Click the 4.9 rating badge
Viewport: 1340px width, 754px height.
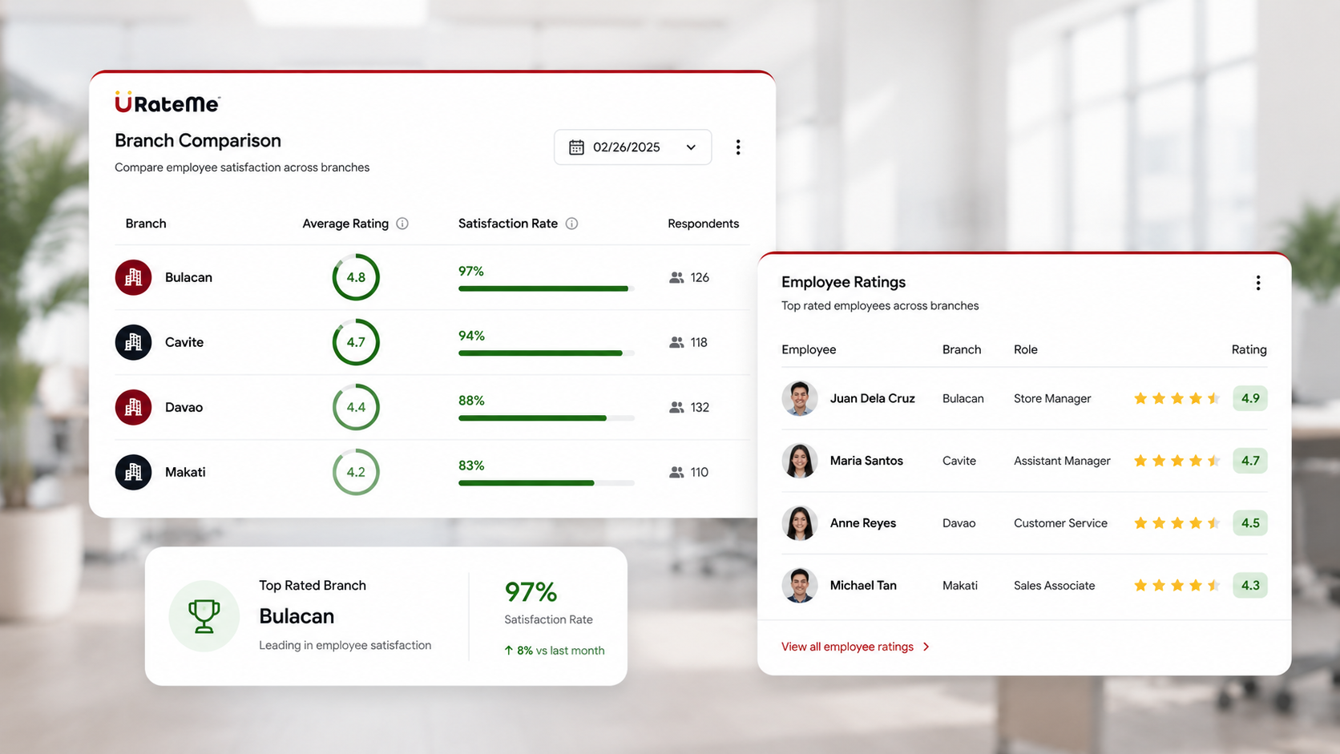[x=1250, y=398]
